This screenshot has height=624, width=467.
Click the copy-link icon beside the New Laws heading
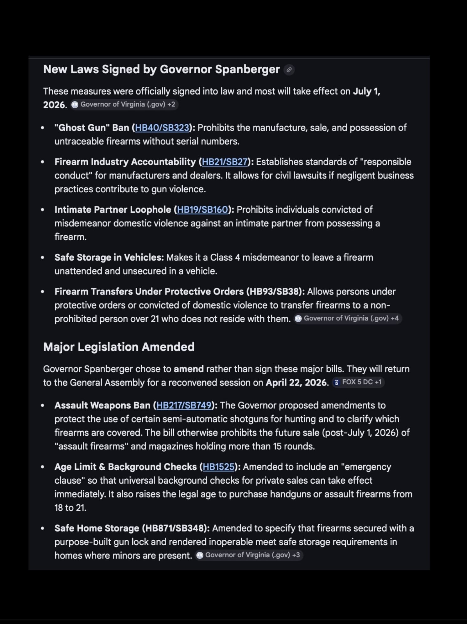[x=289, y=70]
